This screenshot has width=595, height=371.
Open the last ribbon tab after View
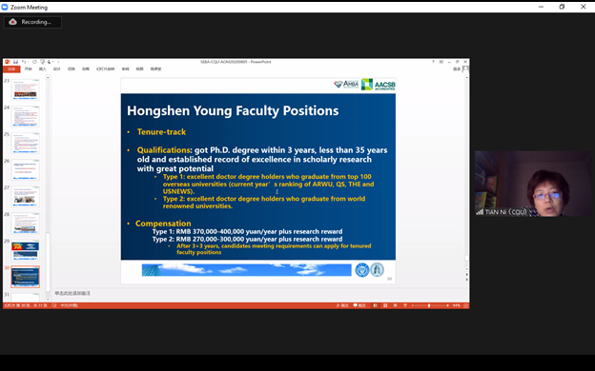pyautogui.click(x=156, y=68)
